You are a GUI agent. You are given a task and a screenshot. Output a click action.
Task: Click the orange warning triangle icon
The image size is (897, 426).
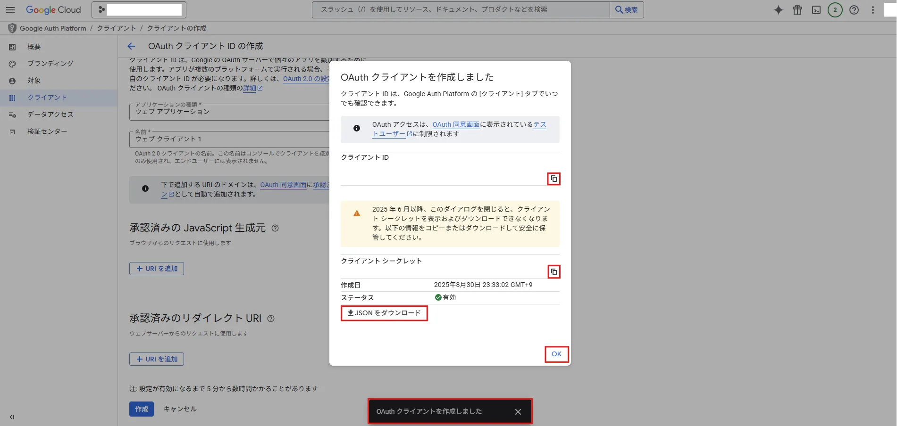[x=357, y=213]
